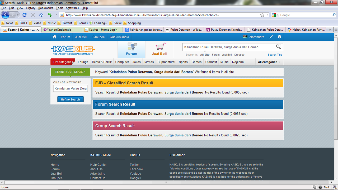Open the new tab plus button
The height and width of the screenshot is (190, 338).
point(330,30)
